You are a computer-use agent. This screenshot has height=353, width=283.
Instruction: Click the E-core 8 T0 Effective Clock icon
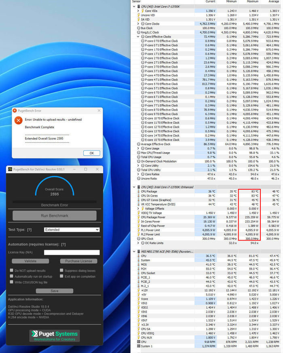pyautogui.click(x=143, y=110)
